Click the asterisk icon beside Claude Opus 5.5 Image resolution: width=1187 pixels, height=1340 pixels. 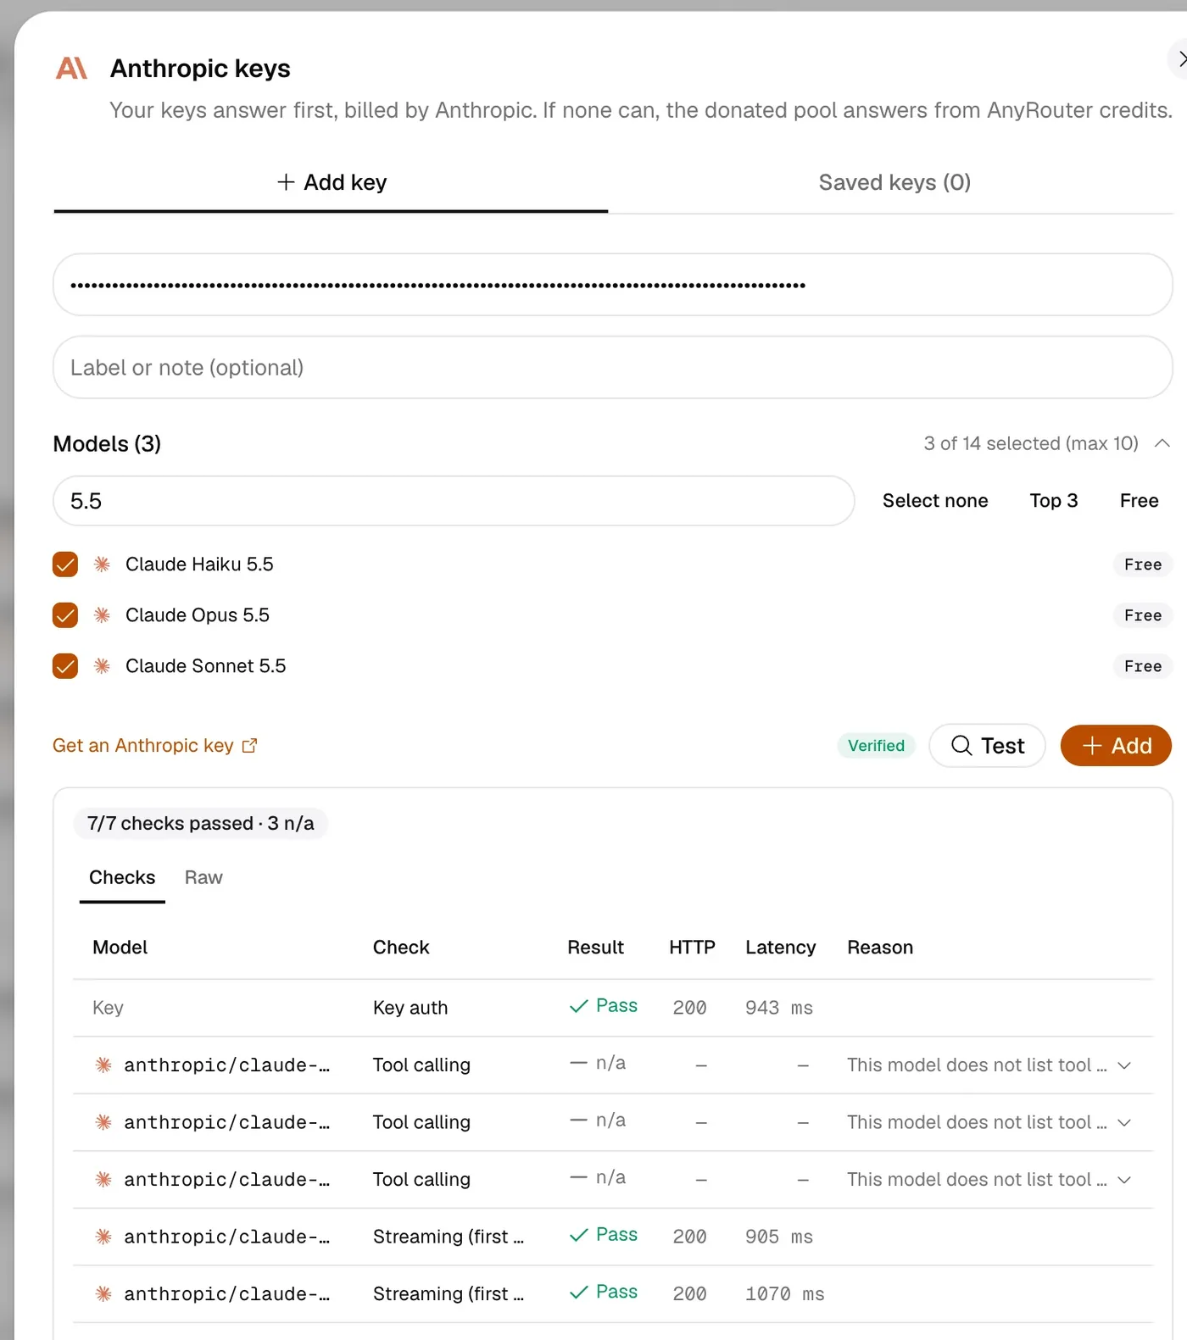(103, 615)
